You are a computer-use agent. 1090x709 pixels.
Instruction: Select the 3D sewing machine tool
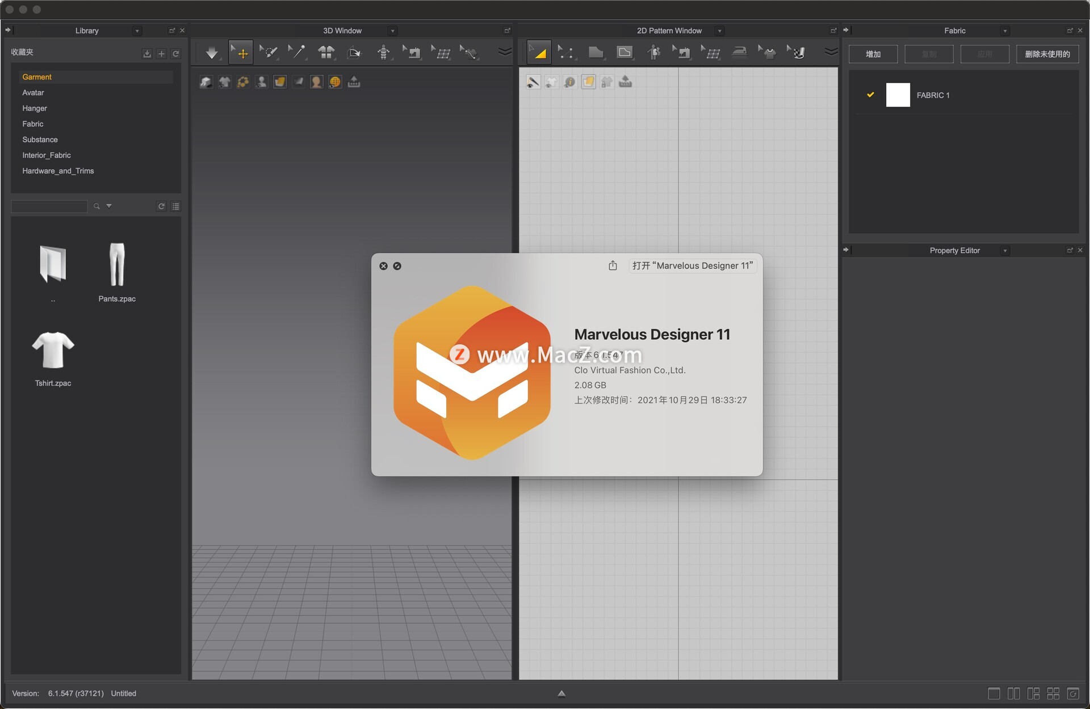[412, 52]
